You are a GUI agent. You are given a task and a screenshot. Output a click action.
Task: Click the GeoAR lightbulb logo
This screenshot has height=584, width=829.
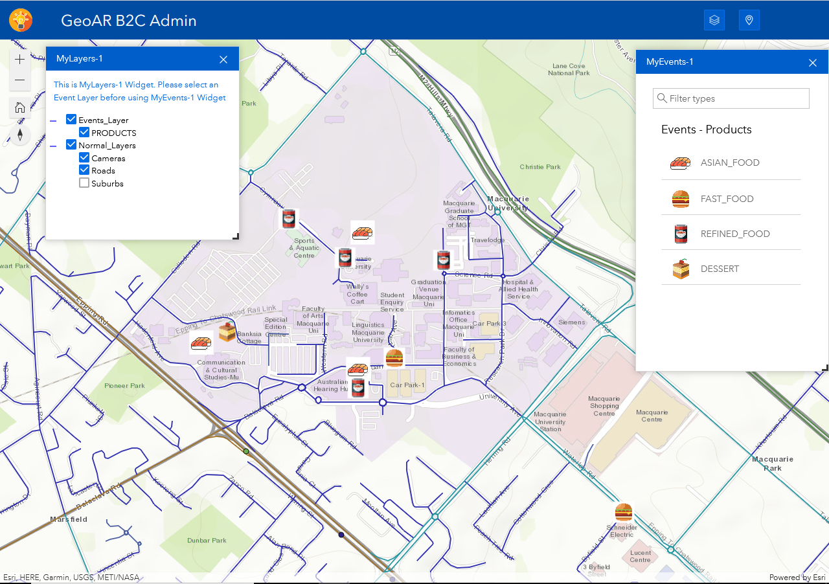[21, 20]
